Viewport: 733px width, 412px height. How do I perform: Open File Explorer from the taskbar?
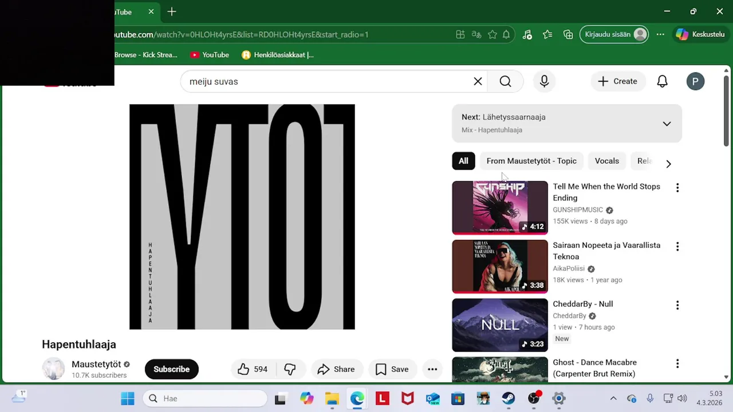pyautogui.click(x=332, y=398)
